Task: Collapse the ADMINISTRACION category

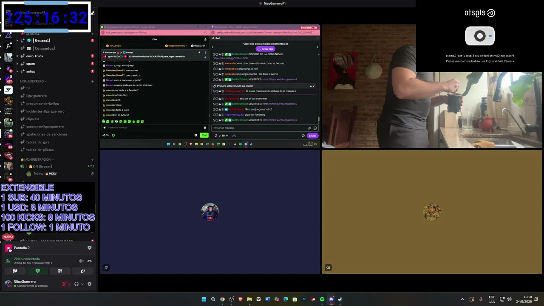Action: click(37, 159)
